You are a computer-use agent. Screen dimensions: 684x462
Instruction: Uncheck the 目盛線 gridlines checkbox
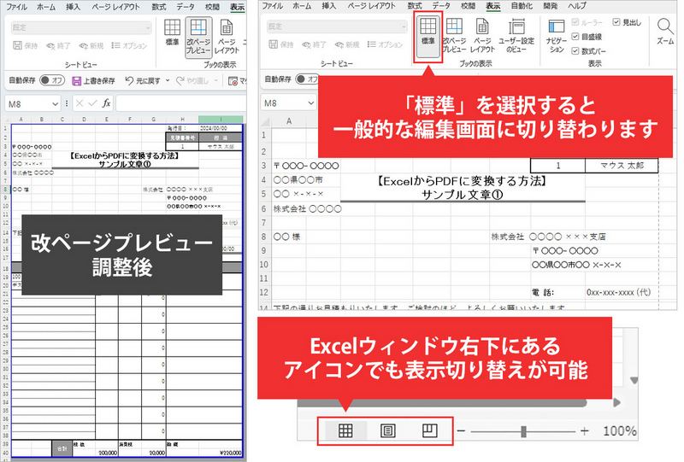tap(575, 37)
